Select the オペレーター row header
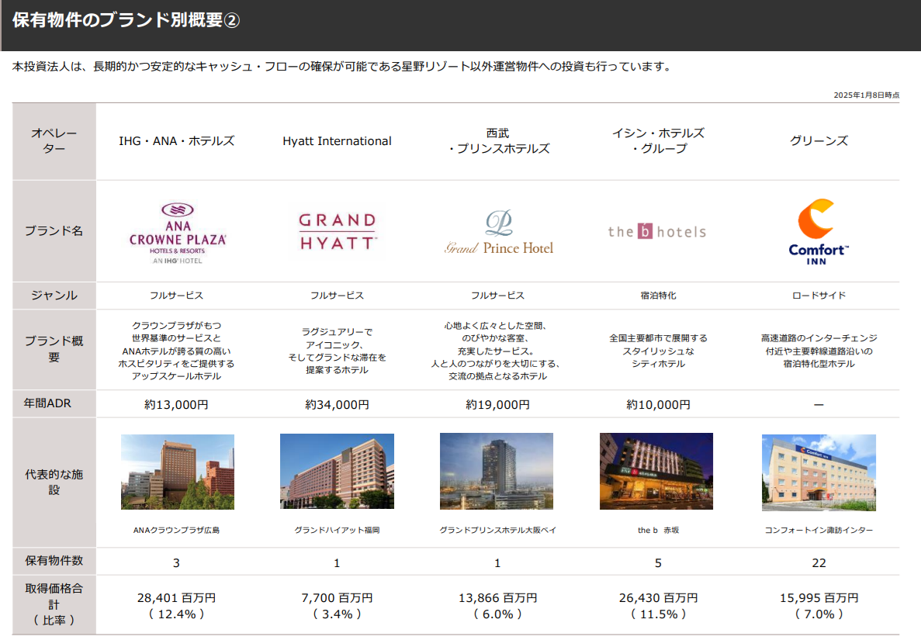 tap(54, 141)
